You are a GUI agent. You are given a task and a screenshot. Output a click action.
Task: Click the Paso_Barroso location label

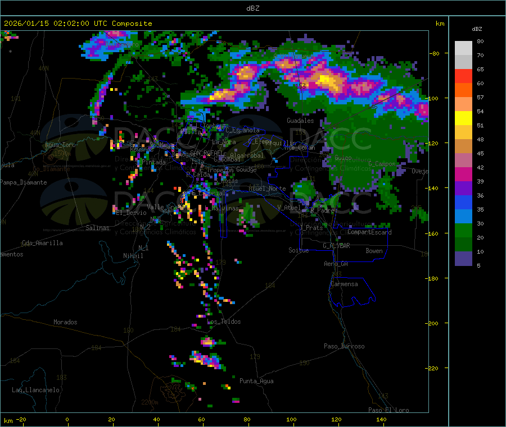point(344,347)
